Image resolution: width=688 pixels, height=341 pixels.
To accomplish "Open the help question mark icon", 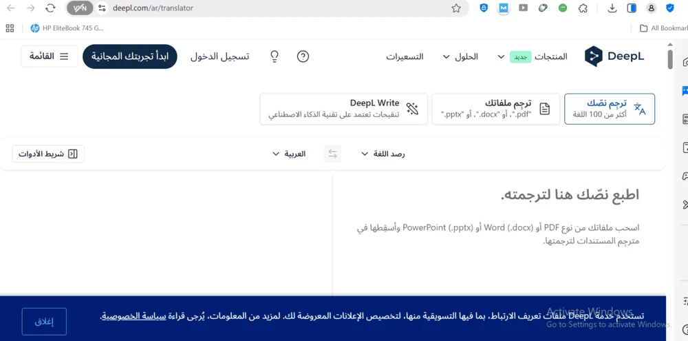I will pos(303,56).
